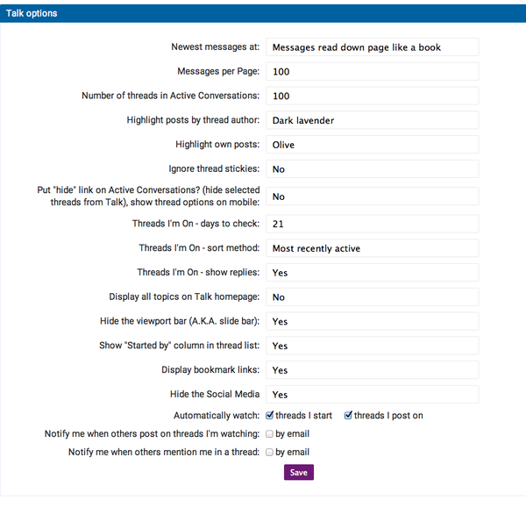
Task: Open Show 'Started by' column dropdown
Action: (373, 346)
